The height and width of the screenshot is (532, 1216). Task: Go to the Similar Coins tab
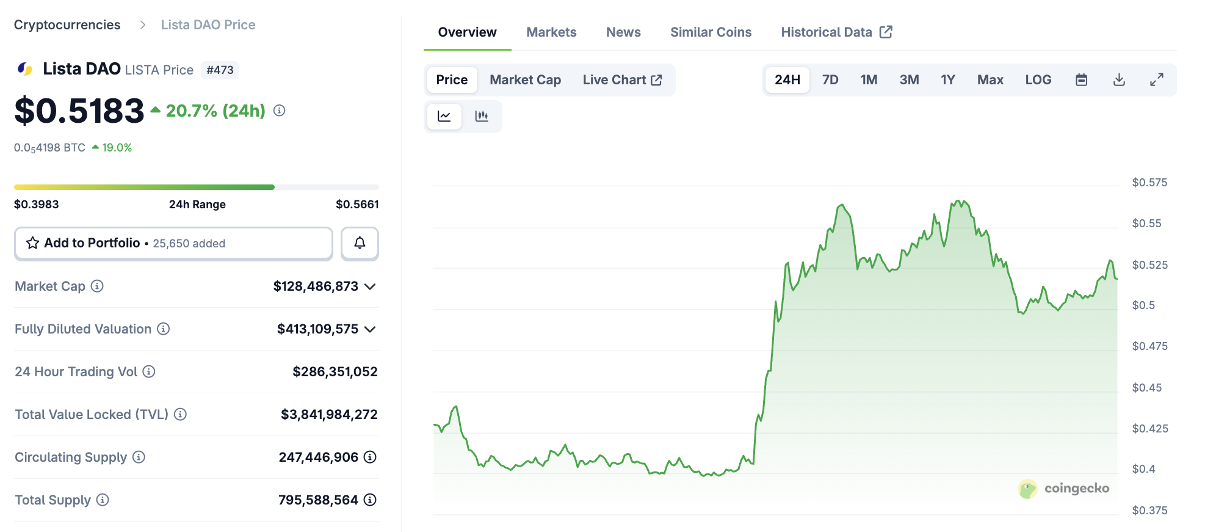(711, 32)
